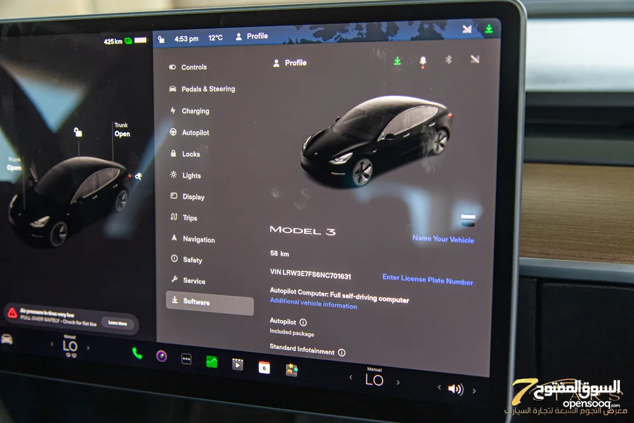
Task: Select the Locks menu item
Action: (x=185, y=154)
